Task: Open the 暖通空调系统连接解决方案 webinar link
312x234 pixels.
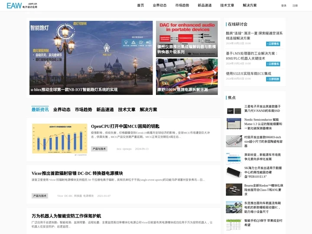Action: pos(254,36)
